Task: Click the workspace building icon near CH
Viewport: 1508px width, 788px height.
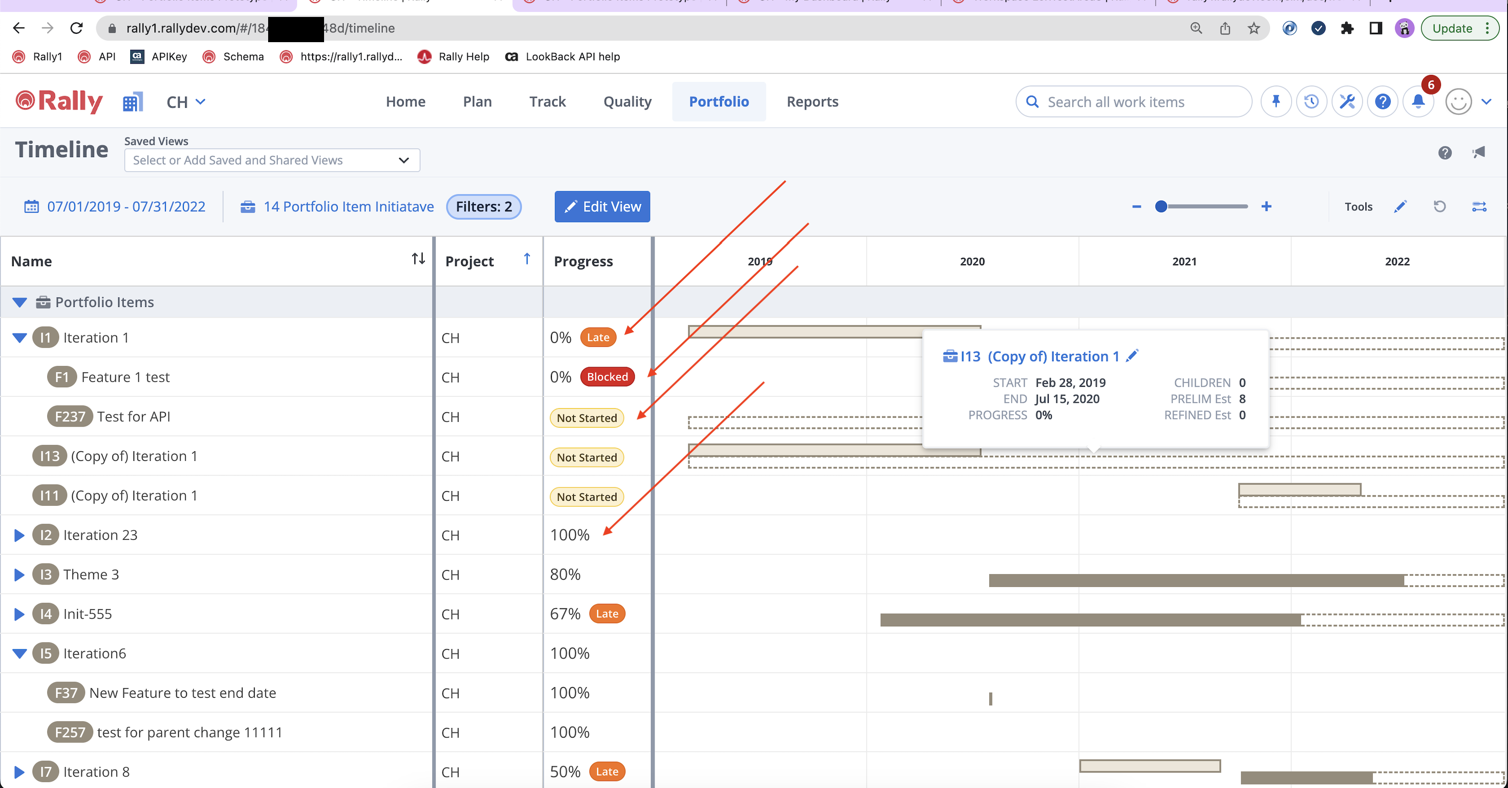Action: click(132, 102)
